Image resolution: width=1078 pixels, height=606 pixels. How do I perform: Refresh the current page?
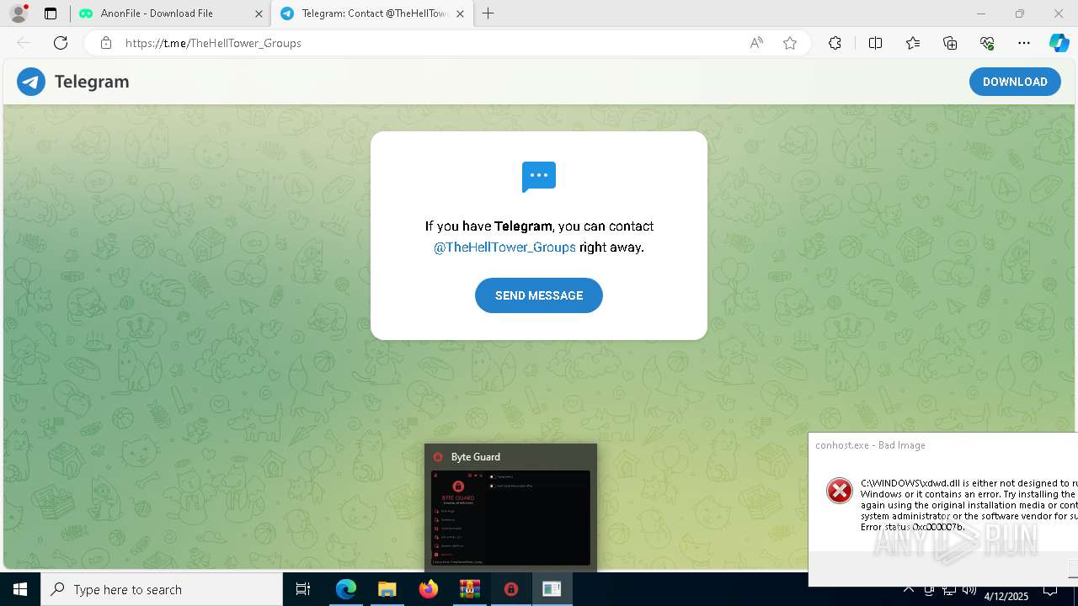pyautogui.click(x=61, y=43)
